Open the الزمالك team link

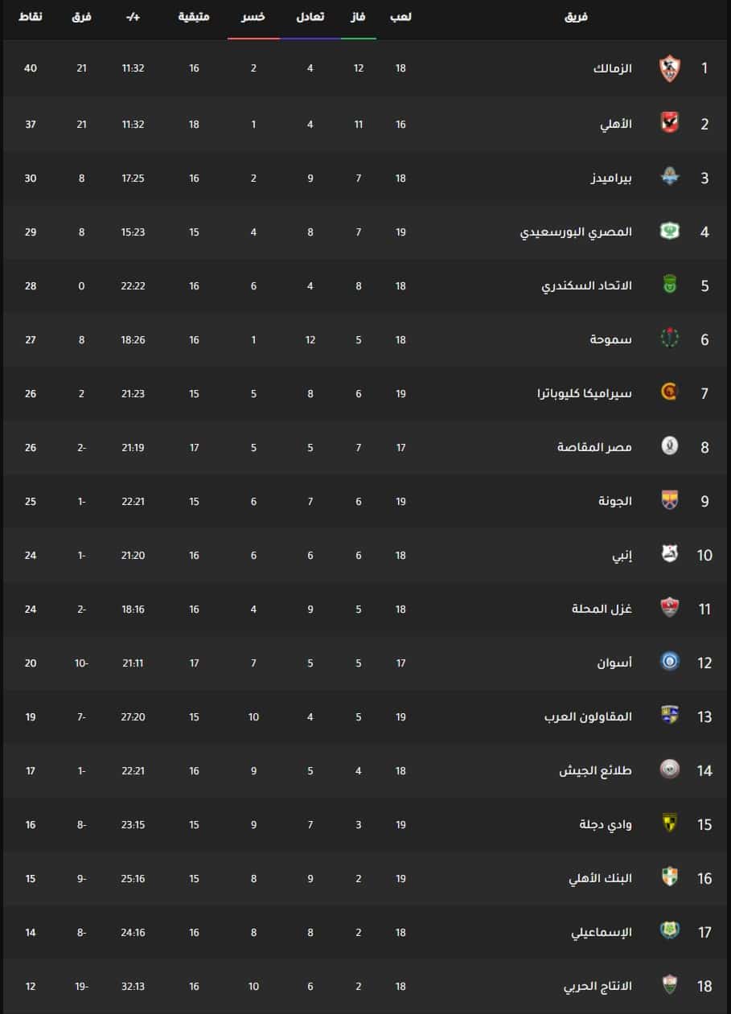613,68
